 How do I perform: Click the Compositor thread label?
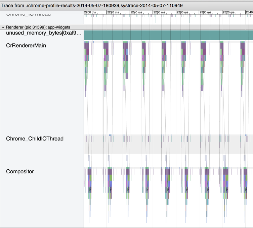(20, 171)
